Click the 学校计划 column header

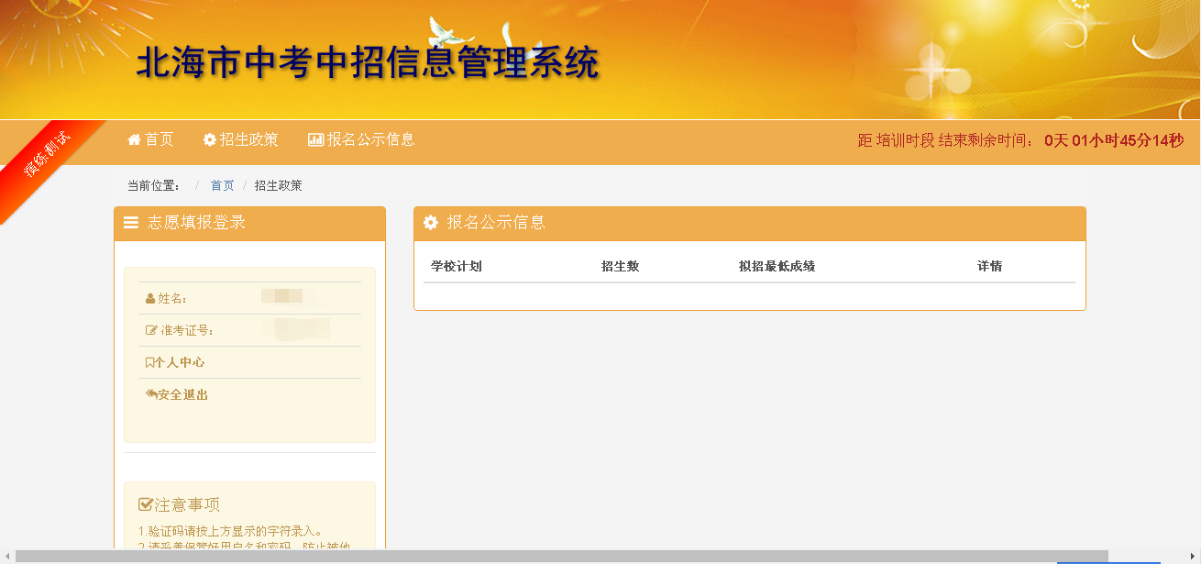tap(457, 266)
